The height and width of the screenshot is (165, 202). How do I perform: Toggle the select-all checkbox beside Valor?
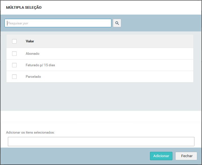click(x=14, y=41)
